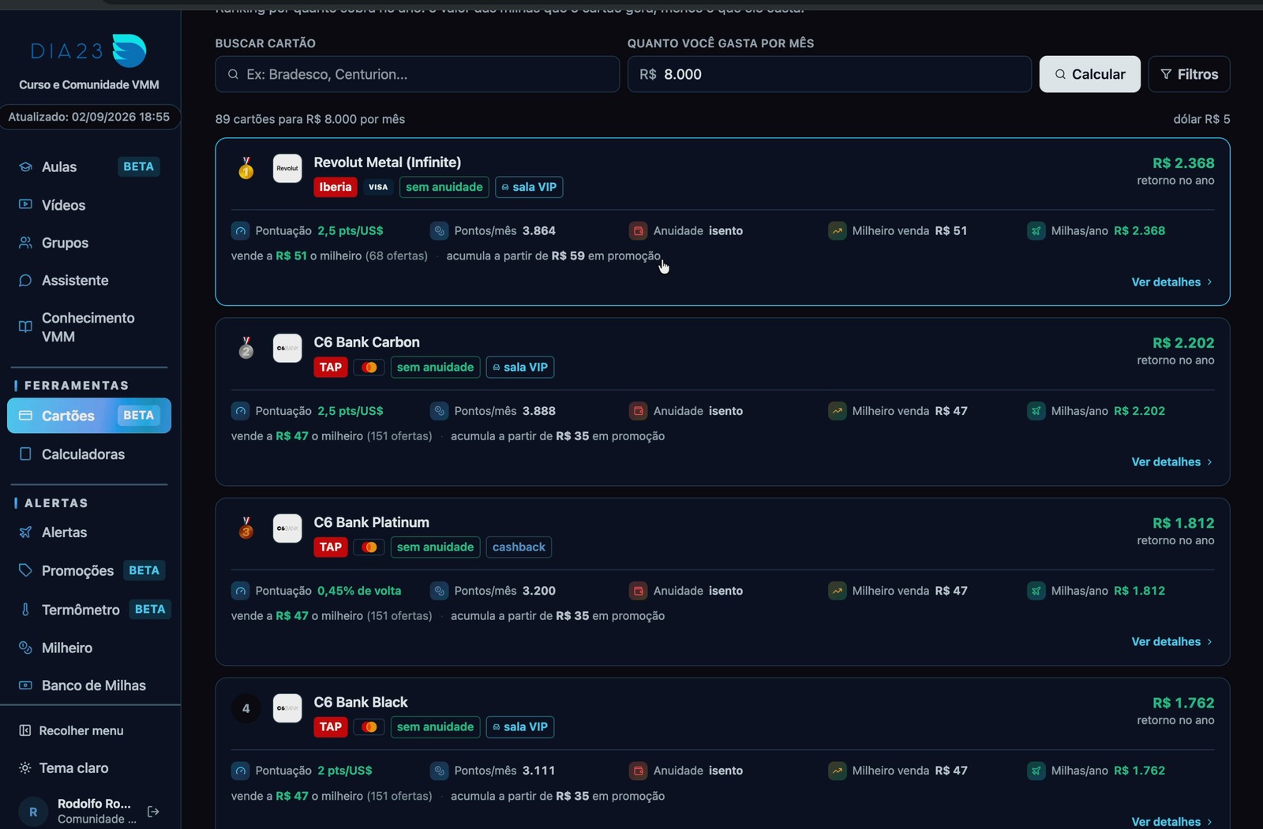The height and width of the screenshot is (829, 1263).
Task: Click 'Atualizado: 02/09/2026 18:55' badge
Action: pos(89,117)
